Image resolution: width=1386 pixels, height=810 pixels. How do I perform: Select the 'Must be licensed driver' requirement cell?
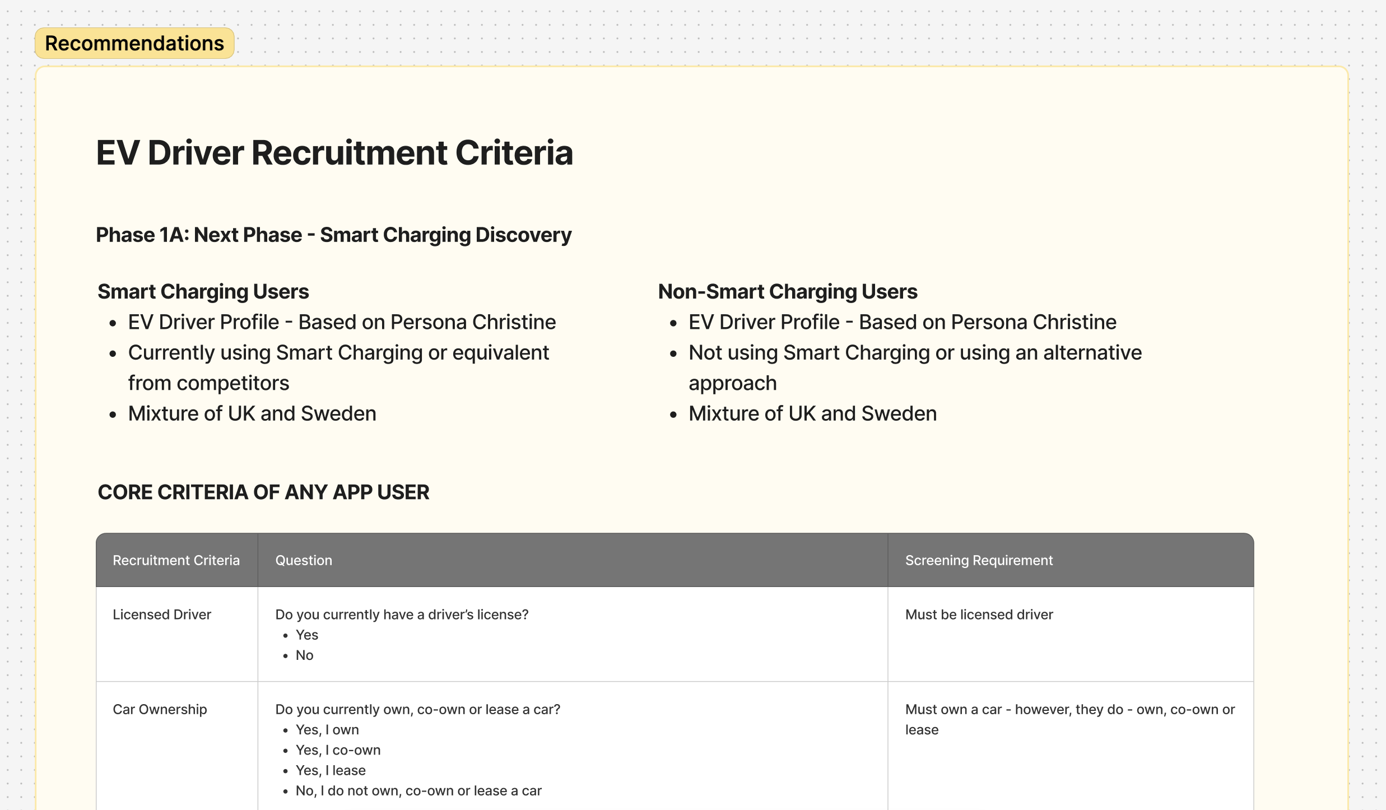pyautogui.click(x=1071, y=634)
